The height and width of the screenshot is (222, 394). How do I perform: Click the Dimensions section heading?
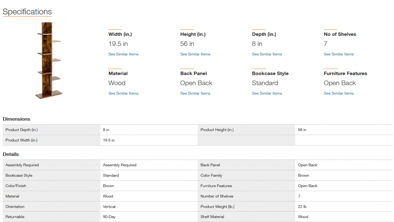[x=16, y=119]
